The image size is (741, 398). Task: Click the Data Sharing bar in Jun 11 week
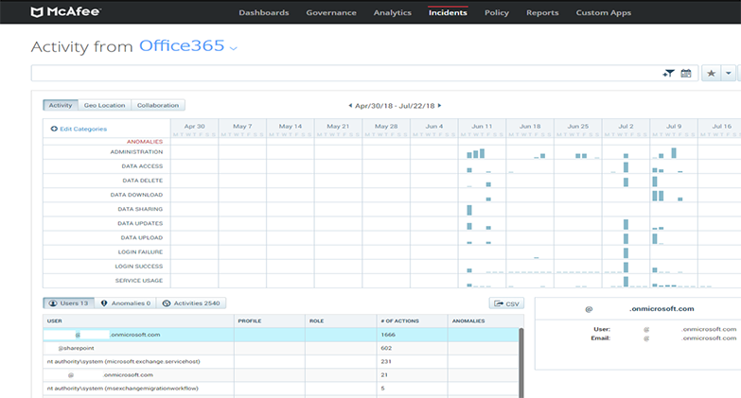(469, 210)
